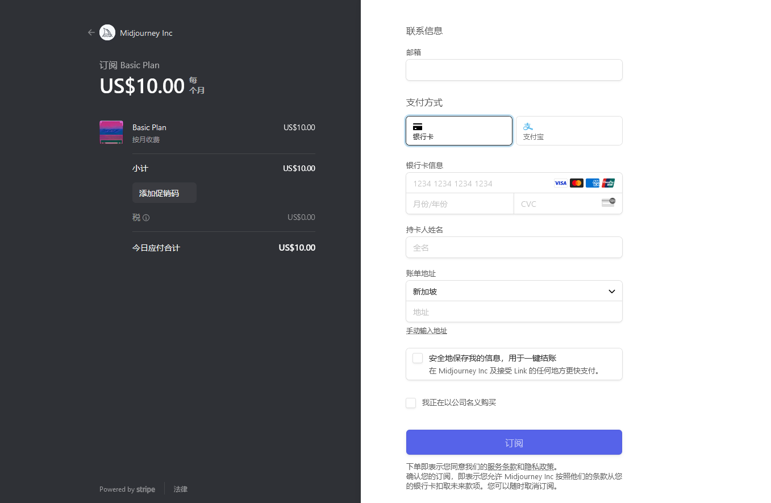Click the 订阅 Basic Plan heading
Image resolution: width=771 pixels, height=503 pixels.
click(130, 65)
